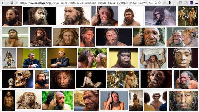
Task: Open the profile face on white background
Action: [74, 16]
